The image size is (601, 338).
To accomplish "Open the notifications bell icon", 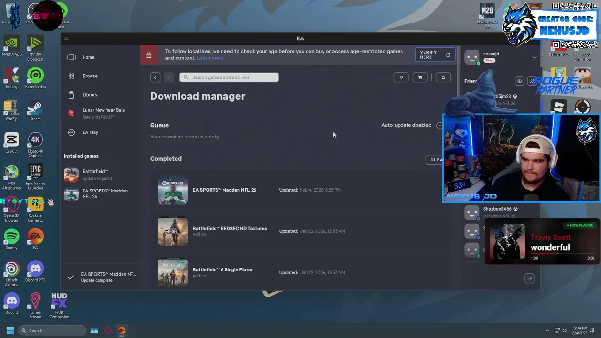I will (443, 77).
